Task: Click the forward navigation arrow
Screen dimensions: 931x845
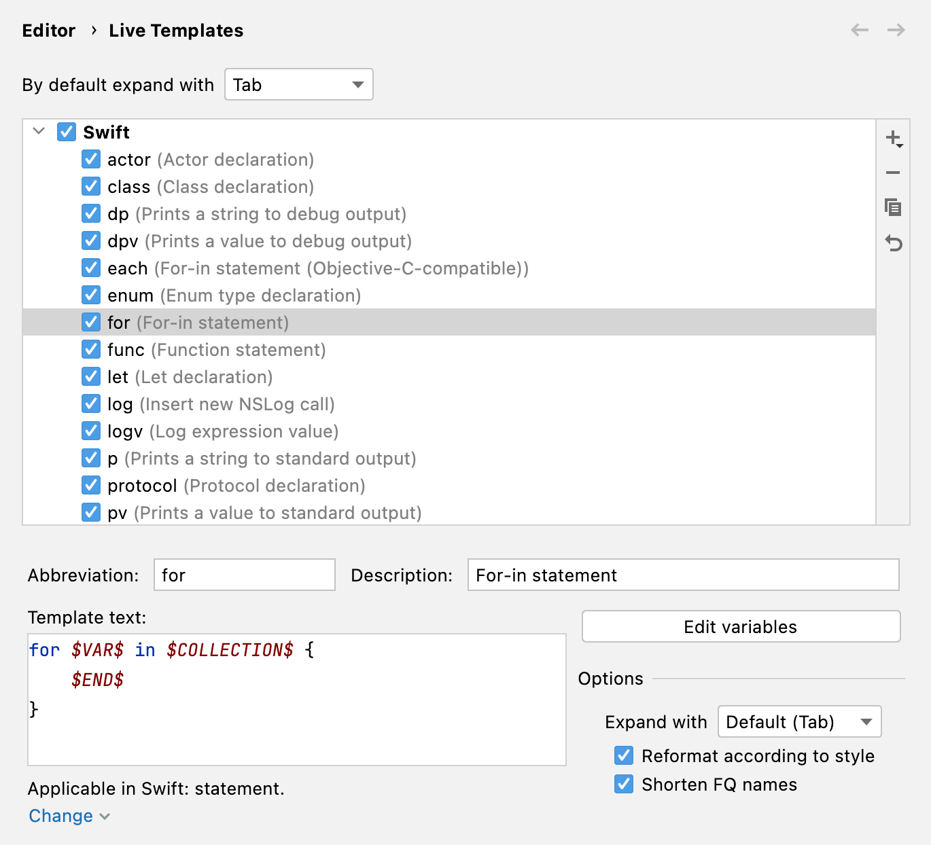Action: pyautogui.click(x=896, y=30)
